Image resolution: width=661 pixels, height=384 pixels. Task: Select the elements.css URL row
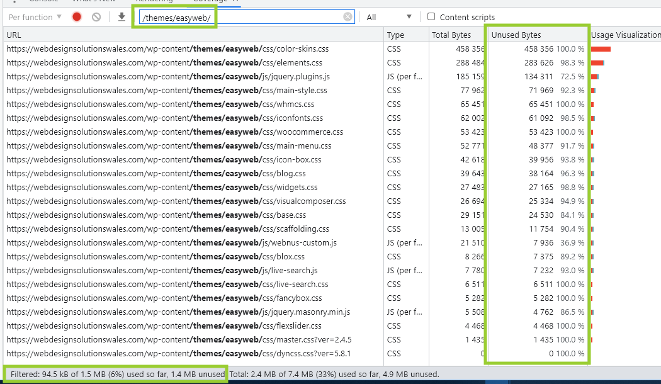pos(332,63)
